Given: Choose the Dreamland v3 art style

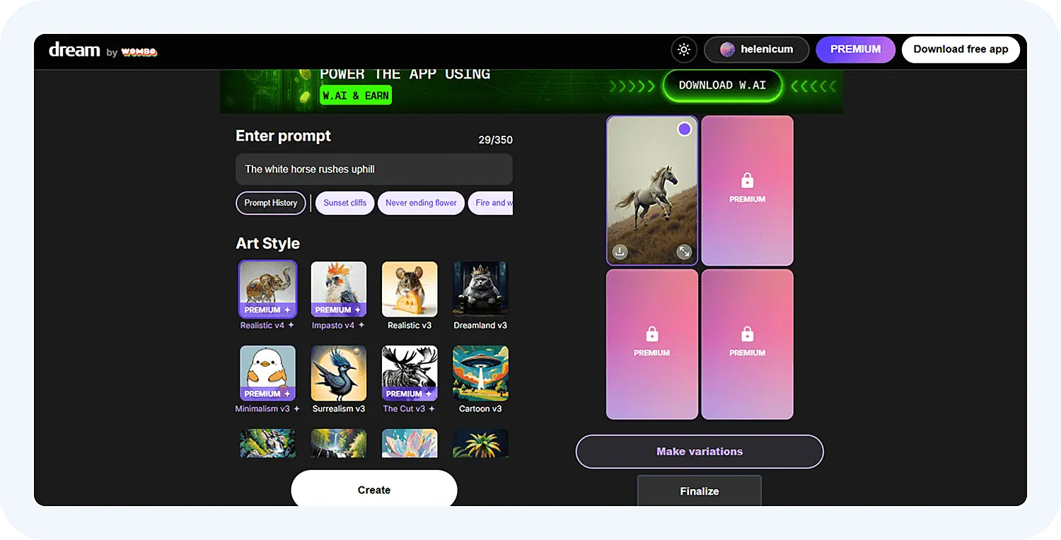Looking at the screenshot, I should tap(480, 295).
